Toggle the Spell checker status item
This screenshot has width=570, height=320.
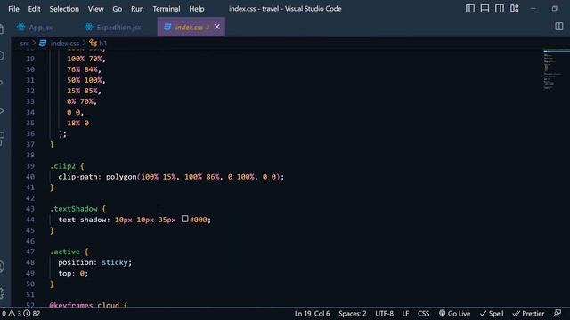492,314
